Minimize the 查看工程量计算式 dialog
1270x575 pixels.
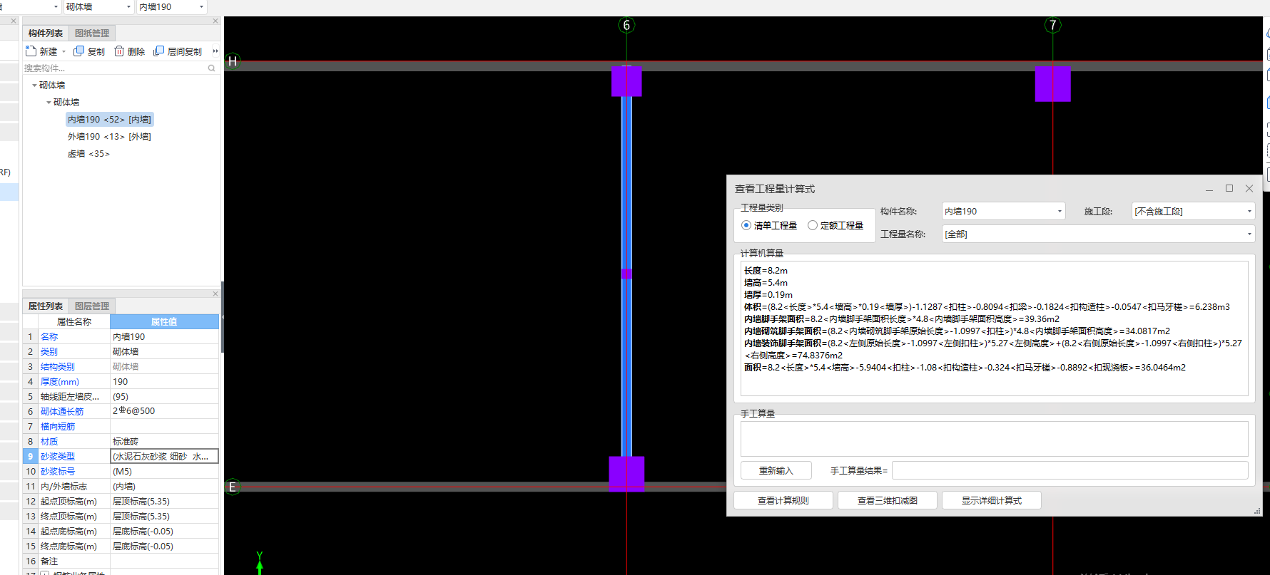1209,189
